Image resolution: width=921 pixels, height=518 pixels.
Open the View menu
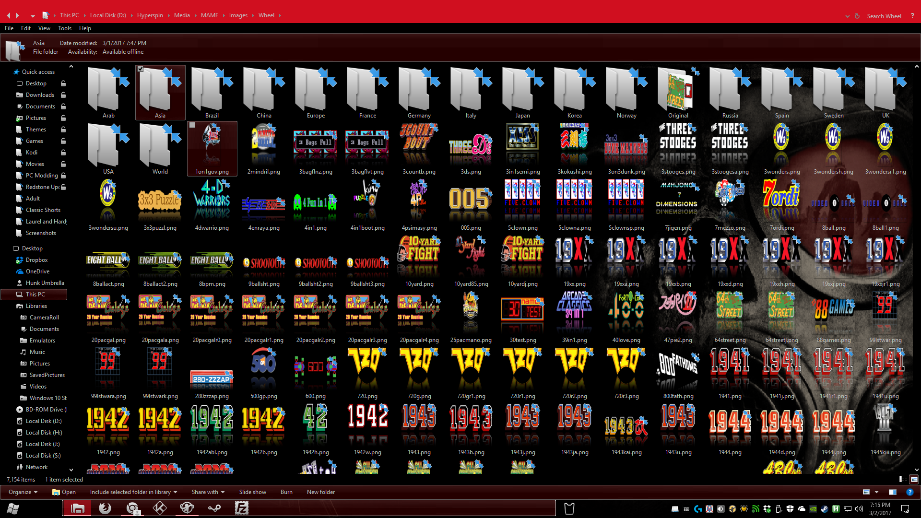click(44, 28)
